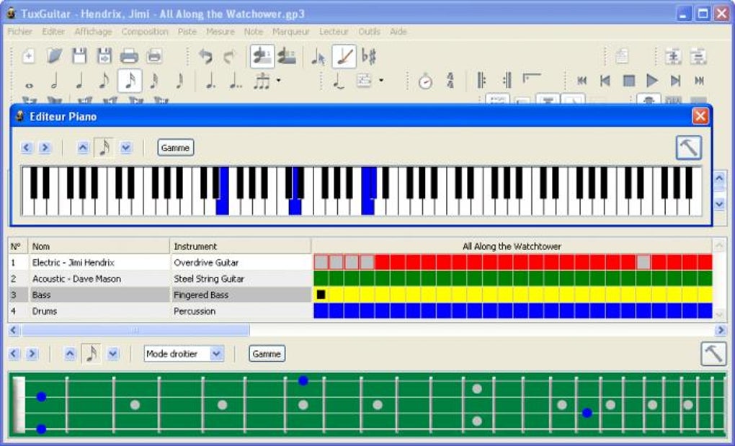This screenshot has height=446, width=735.
Task: Enable score edition pencil mode
Action: tap(344, 56)
